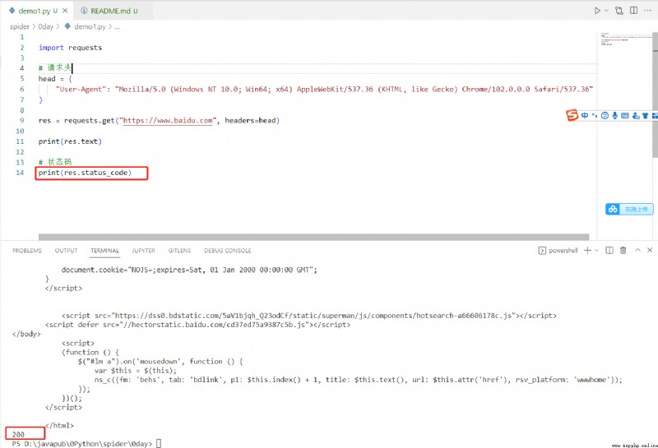Viewport: 658px width, 448px height.
Task: Close the demo1.py tab
Action: click(65, 11)
